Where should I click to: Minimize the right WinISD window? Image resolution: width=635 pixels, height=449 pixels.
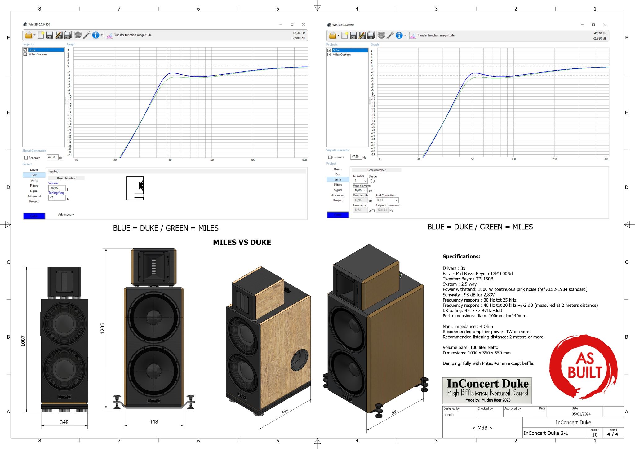click(x=582, y=24)
